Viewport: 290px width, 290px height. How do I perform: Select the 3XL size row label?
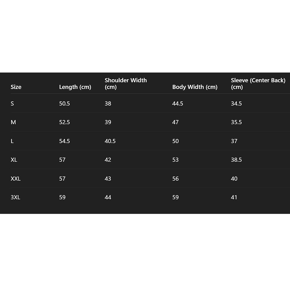[15, 197]
